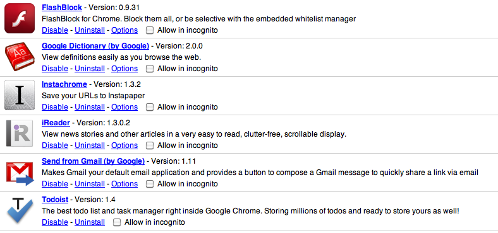Click the Instachrome letter I icon
498x233 pixels.
[x=20, y=95]
